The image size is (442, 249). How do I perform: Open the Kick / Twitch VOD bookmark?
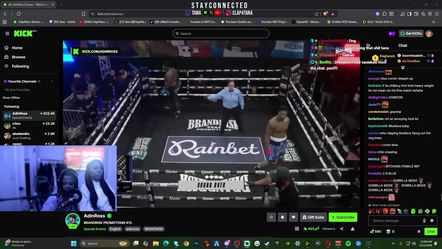tap(378, 22)
